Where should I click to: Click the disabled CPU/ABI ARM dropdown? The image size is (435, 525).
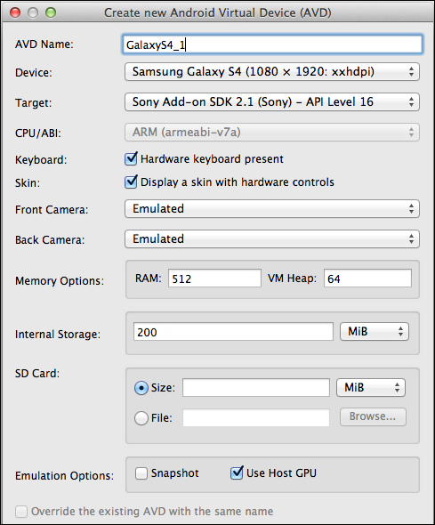point(272,133)
